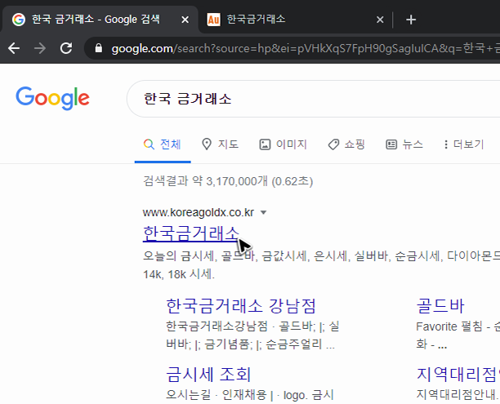The width and height of the screenshot is (500, 404).
Task: Click the www.koreagoldx.co.kr URL text
Action: [x=199, y=212]
